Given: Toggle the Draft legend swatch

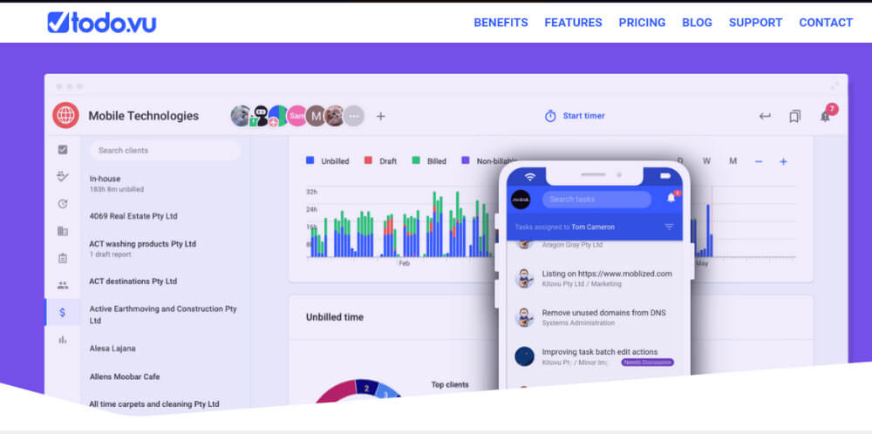Looking at the screenshot, I should (x=368, y=160).
